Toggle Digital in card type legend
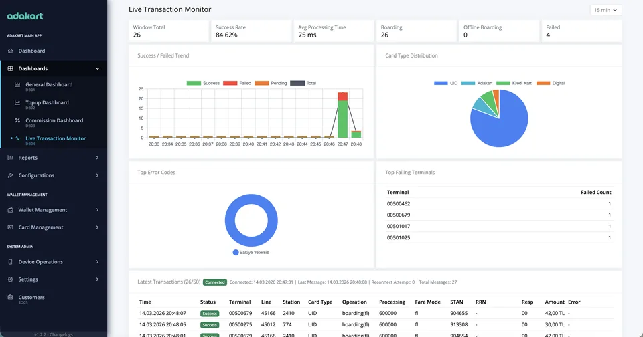This screenshot has height=337, width=643. pyautogui.click(x=551, y=83)
